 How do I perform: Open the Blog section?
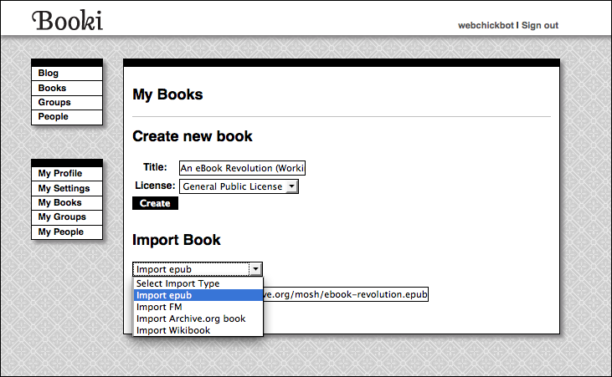(49, 74)
